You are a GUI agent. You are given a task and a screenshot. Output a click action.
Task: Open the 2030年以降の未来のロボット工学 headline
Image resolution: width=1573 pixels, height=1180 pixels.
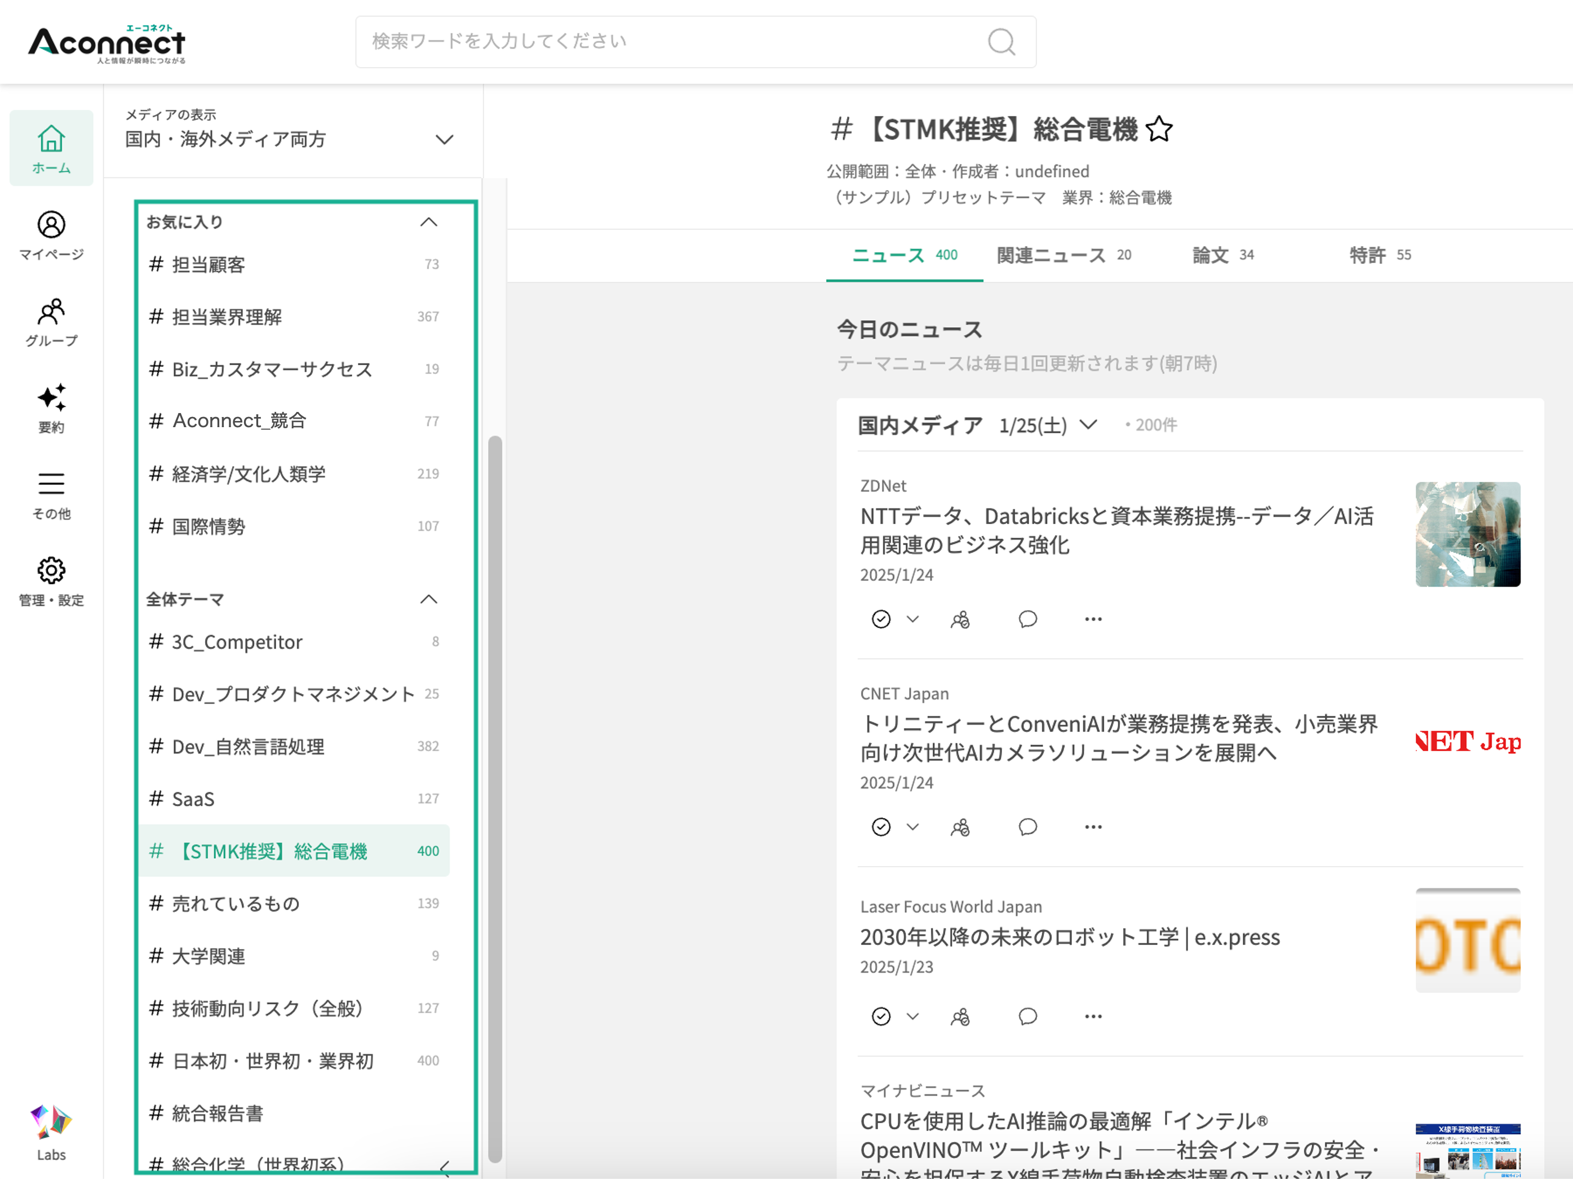coord(1070,937)
